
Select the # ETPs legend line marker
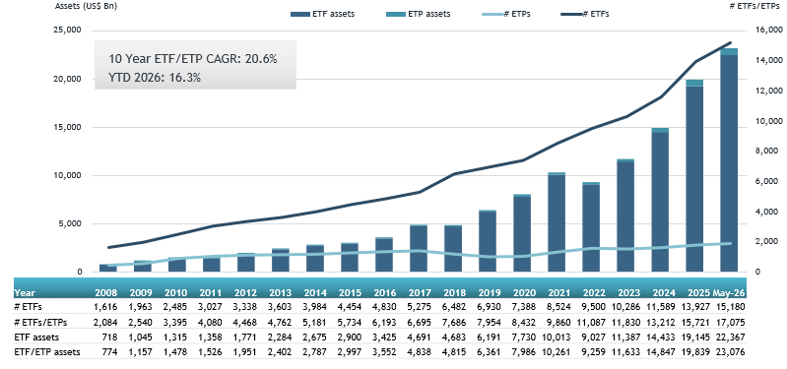click(x=492, y=14)
